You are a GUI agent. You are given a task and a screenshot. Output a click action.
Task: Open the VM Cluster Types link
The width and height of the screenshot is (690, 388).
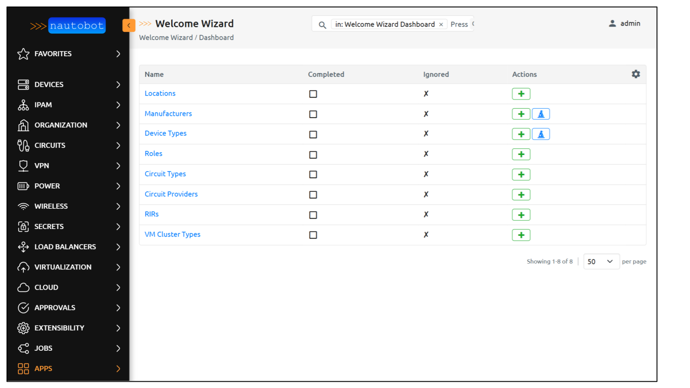point(172,234)
